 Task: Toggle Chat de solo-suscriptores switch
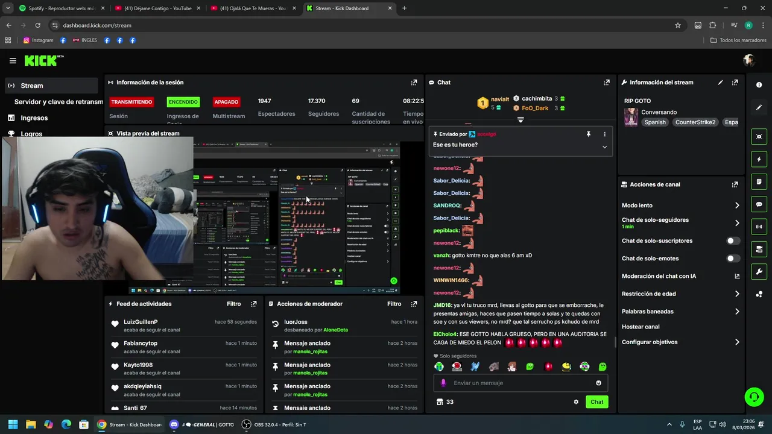tap(733, 241)
